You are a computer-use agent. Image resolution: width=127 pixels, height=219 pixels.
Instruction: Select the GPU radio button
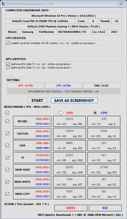pyautogui.click(x=61, y=113)
